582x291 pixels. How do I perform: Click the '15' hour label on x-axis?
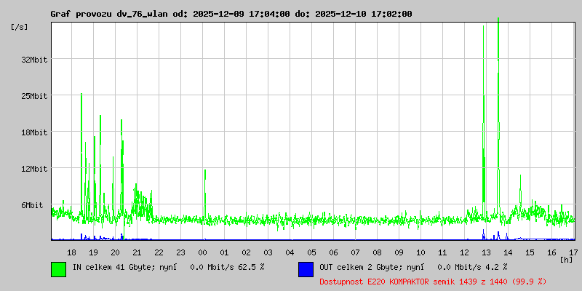coord(530,252)
